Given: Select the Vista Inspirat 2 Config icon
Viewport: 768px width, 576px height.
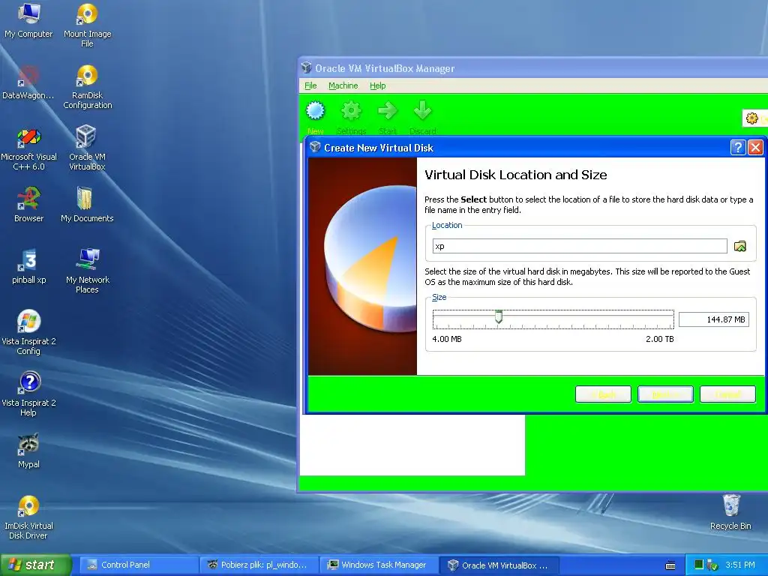Looking at the screenshot, I should click(x=28, y=332).
